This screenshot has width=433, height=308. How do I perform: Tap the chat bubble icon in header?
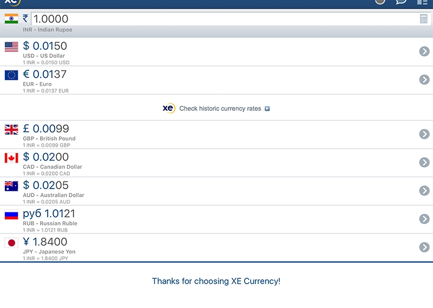(x=401, y=2)
